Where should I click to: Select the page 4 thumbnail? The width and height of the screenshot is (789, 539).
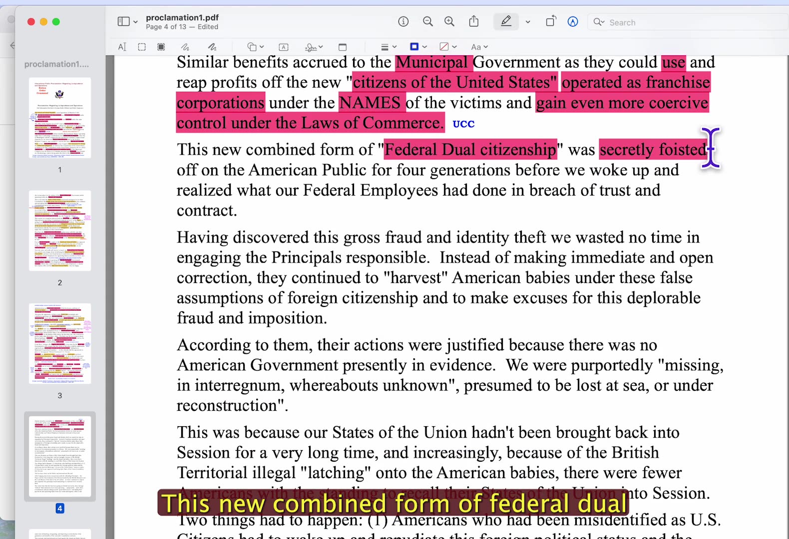tap(60, 456)
